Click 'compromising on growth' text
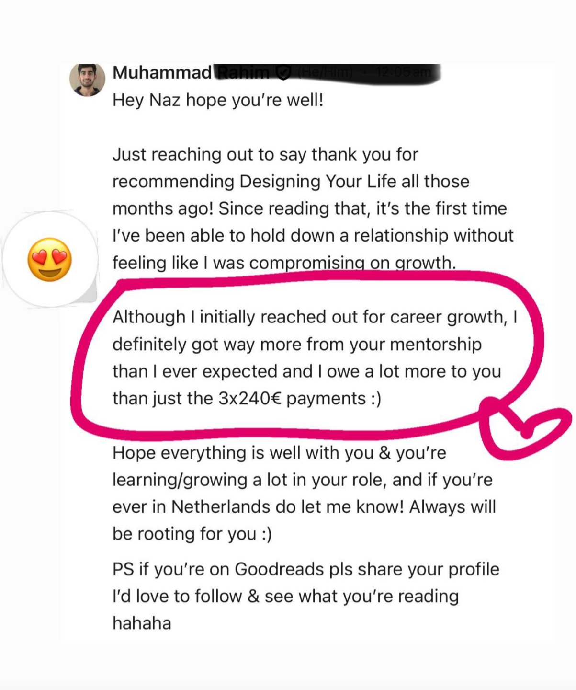This screenshot has width=576, height=690. (x=352, y=263)
